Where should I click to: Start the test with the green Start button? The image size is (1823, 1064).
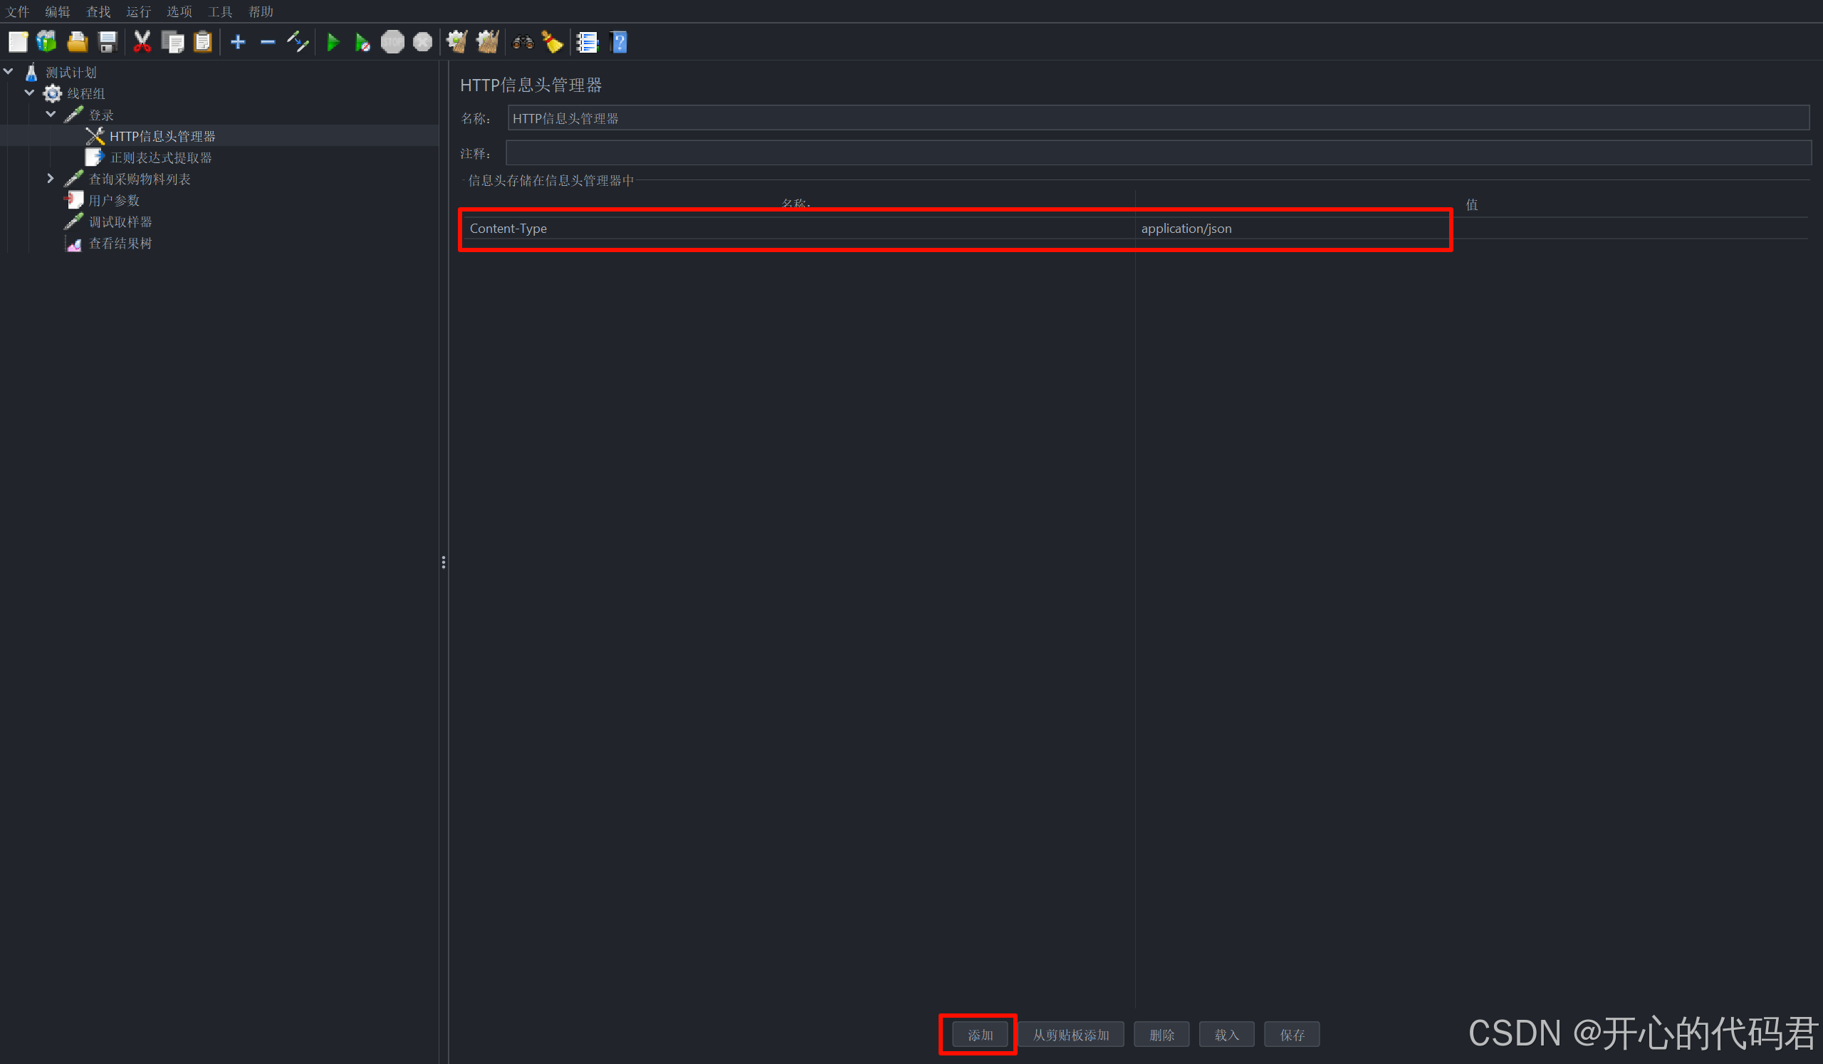tap(333, 41)
